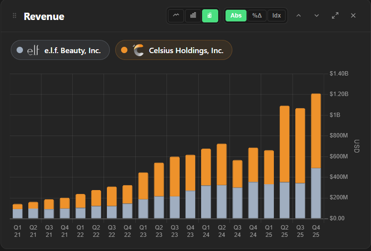
Task: Click the e.l.f. gray segment for Q1 24
Action: [x=206, y=202]
